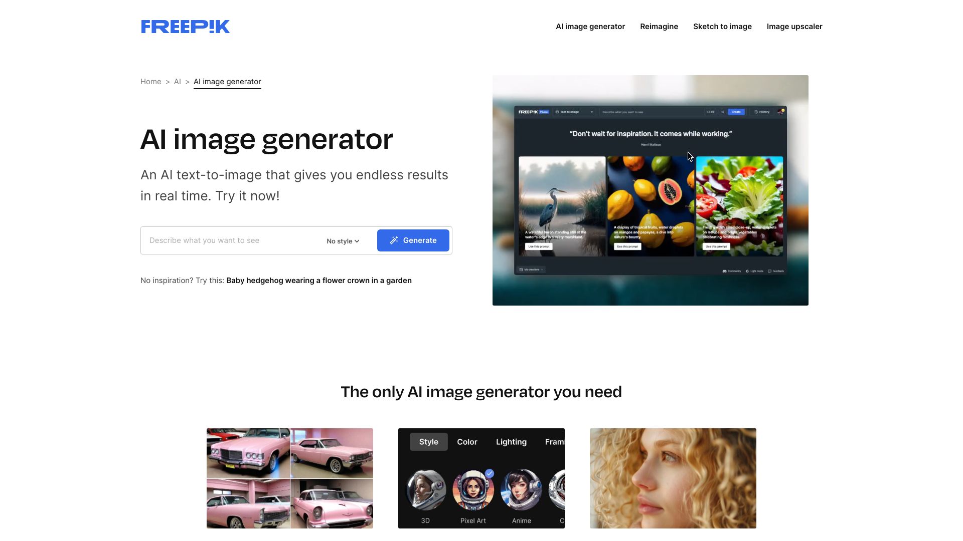The width and height of the screenshot is (963, 541).
Task: Click the Image upscaler link
Action: coord(794,27)
